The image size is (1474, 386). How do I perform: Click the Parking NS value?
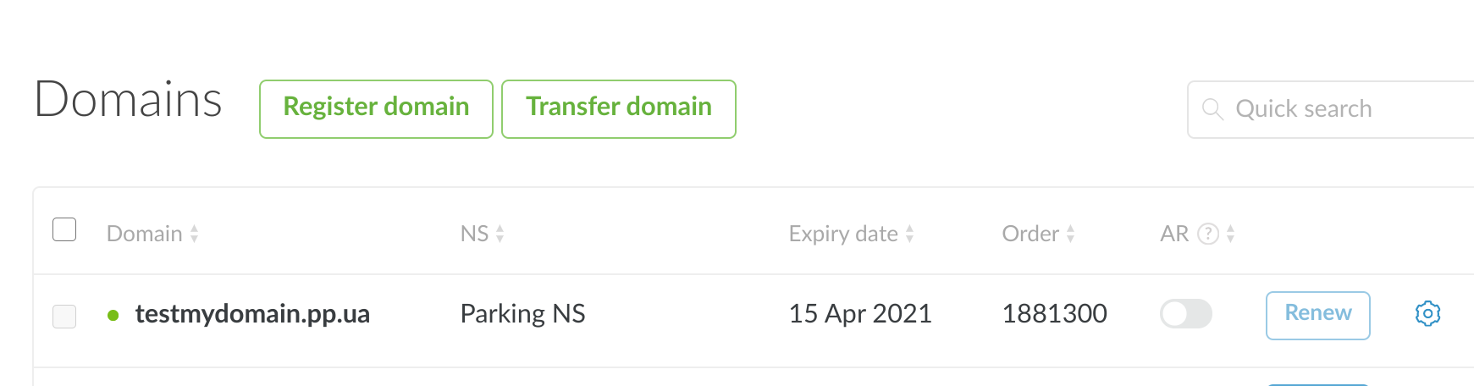point(522,314)
